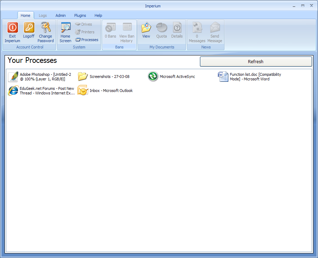
Task: Click the Refresh button
Action: click(x=256, y=61)
